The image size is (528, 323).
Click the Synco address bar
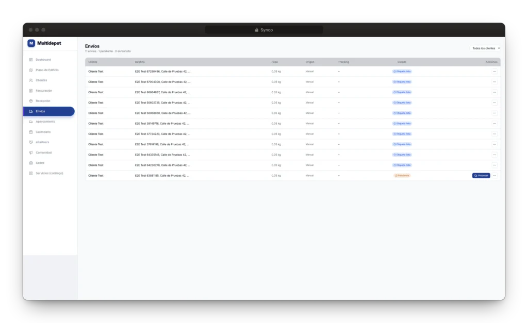pos(263,30)
